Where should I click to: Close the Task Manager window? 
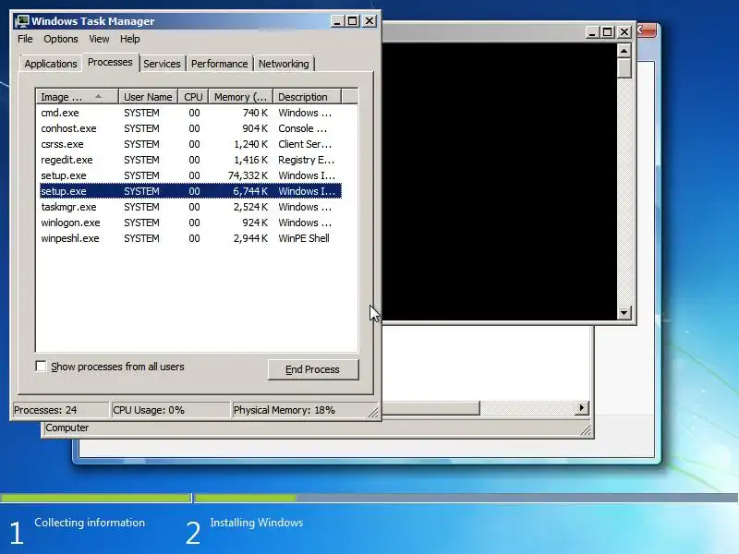pyautogui.click(x=369, y=21)
